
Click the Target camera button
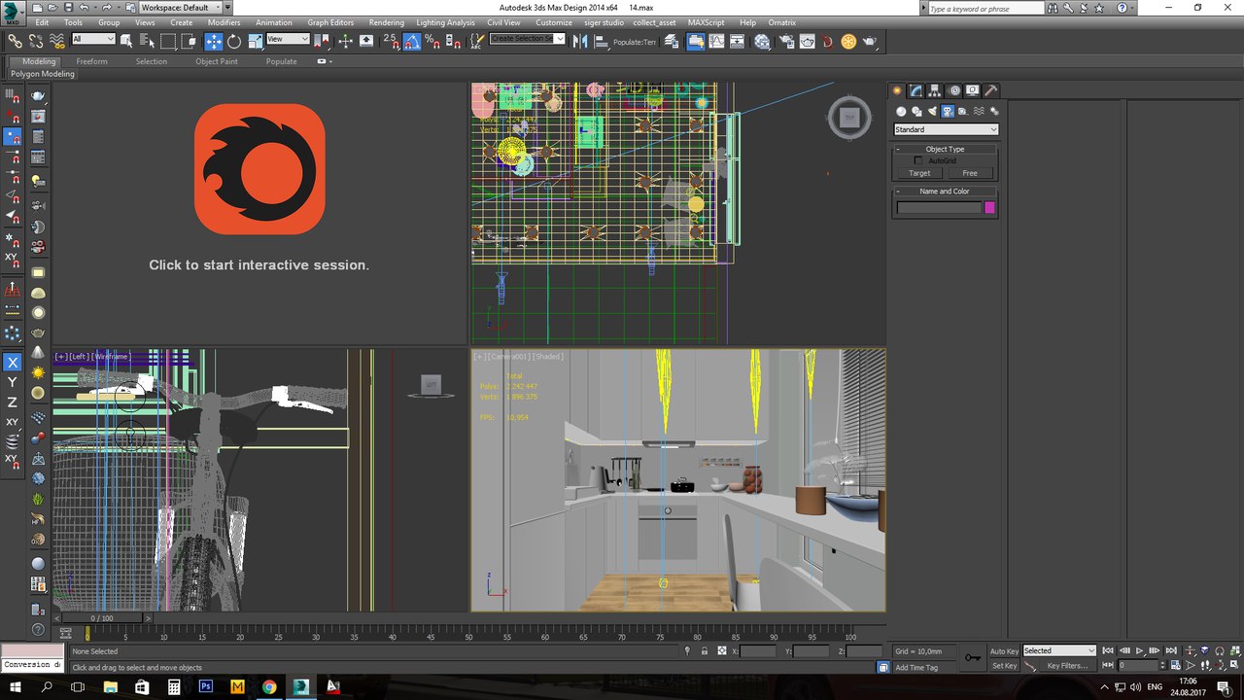[x=919, y=173]
